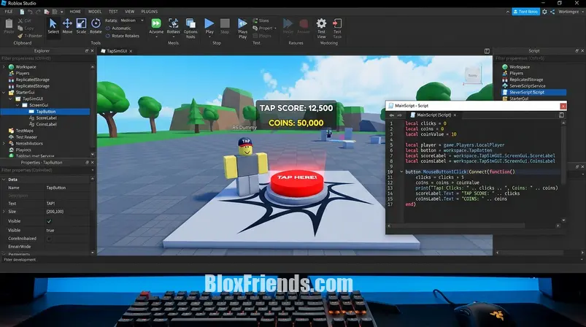Select ServerScriptService in Script panel

click(527, 86)
